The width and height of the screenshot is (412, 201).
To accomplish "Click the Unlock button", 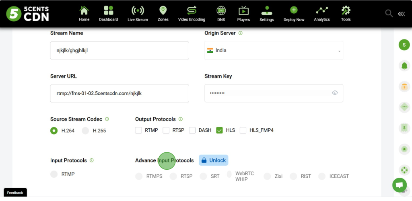I will 213,160.
